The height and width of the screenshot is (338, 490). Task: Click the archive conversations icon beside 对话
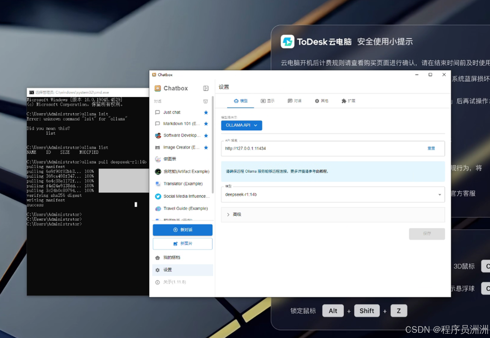pos(205,101)
